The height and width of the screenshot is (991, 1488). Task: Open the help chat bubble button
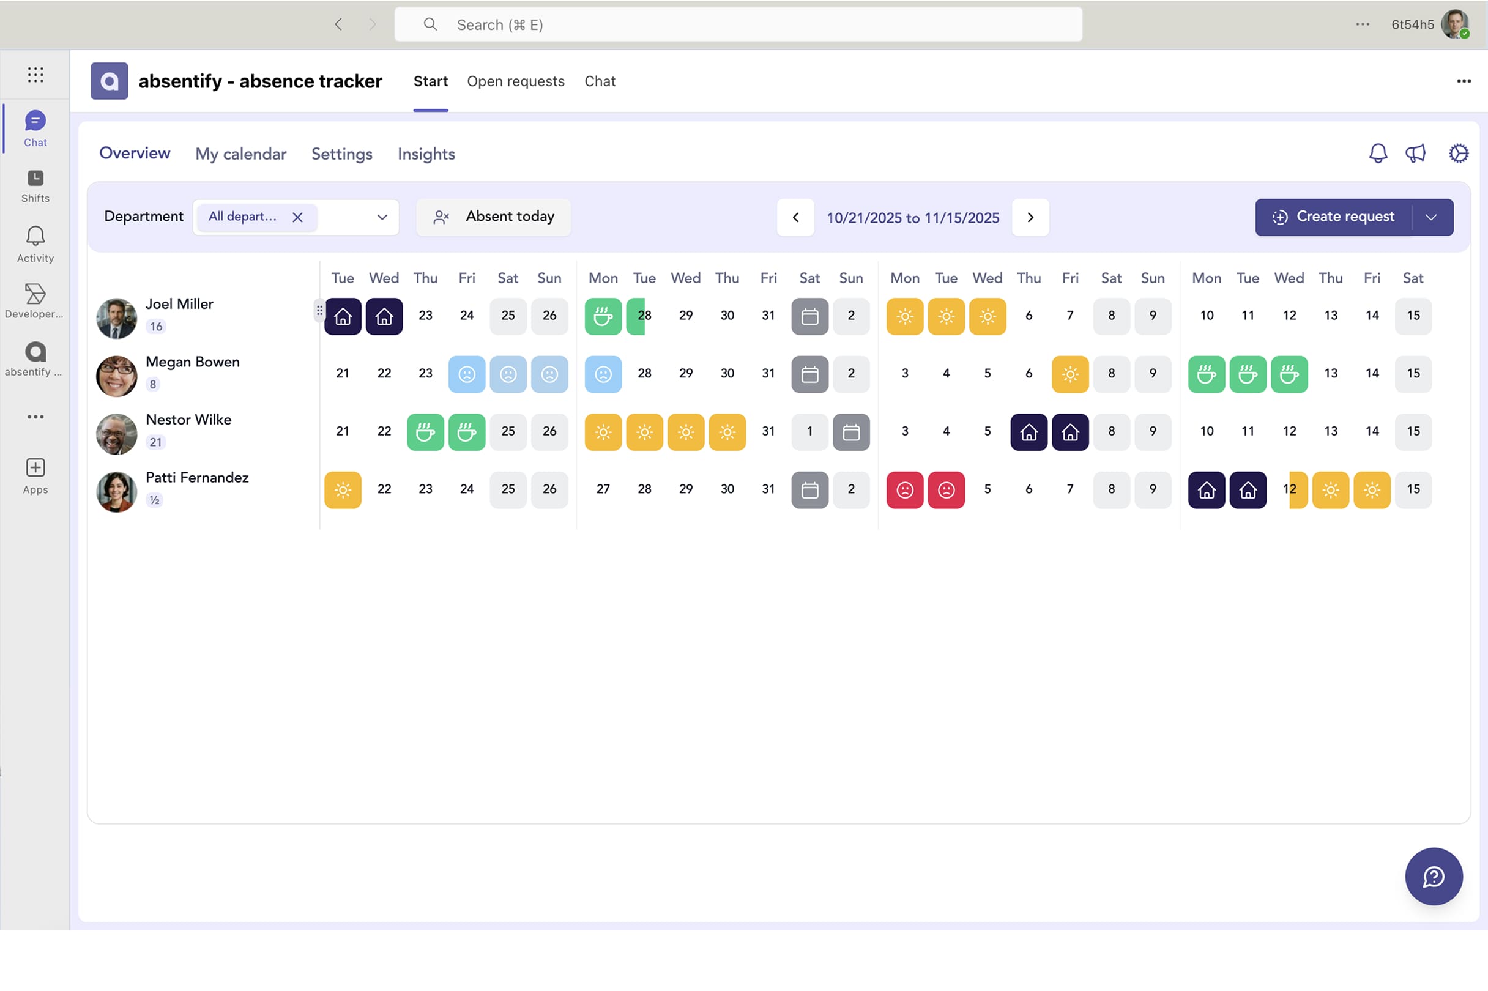click(x=1433, y=876)
